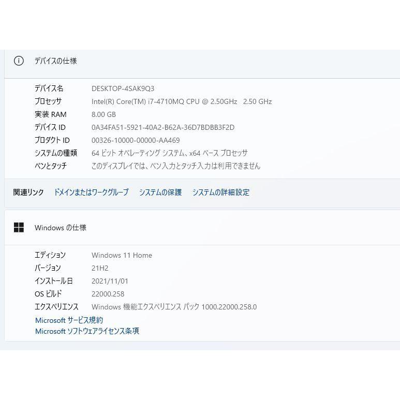The height and width of the screenshot is (400, 400).
Task: Click the エディション label
Action: (50, 255)
